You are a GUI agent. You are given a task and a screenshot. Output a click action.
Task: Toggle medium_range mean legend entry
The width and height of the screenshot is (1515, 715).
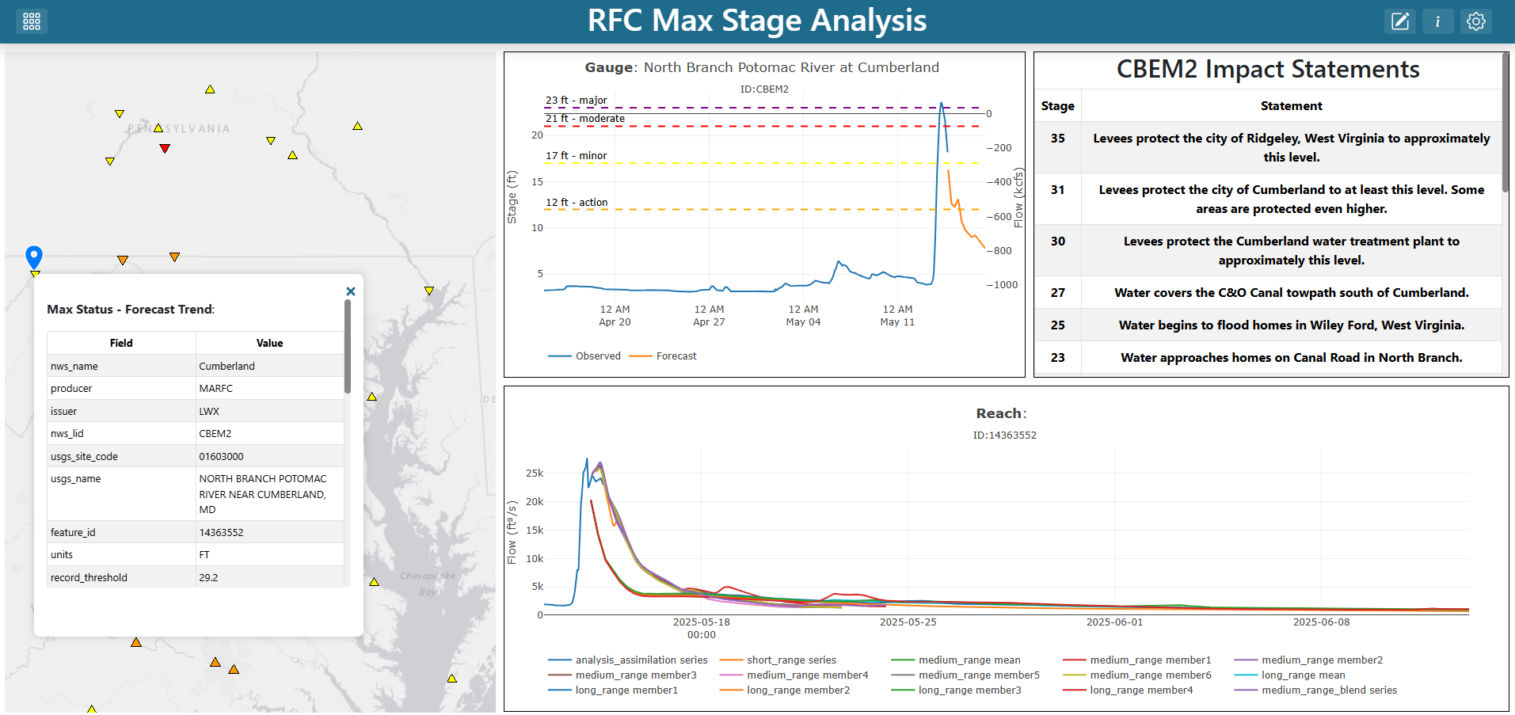point(956,660)
